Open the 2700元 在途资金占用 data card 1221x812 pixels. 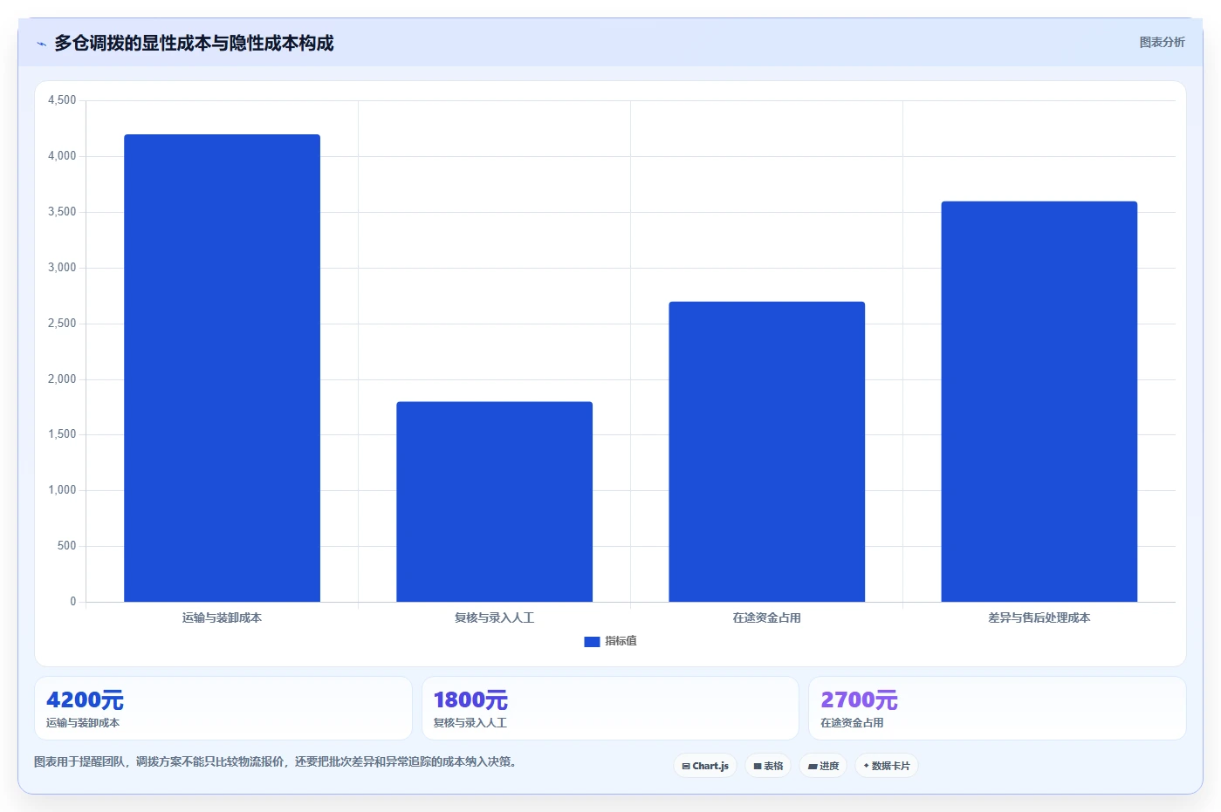pos(998,708)
